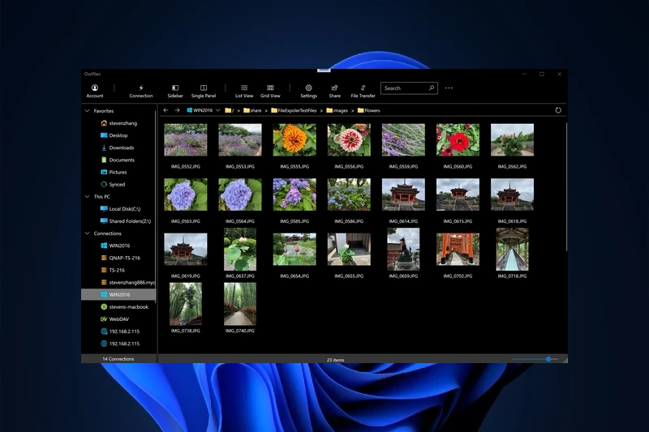Open the dropdown chevron beside WIN2016 in the path
This screenshot has height=432, width=649.
coord(217,110)
